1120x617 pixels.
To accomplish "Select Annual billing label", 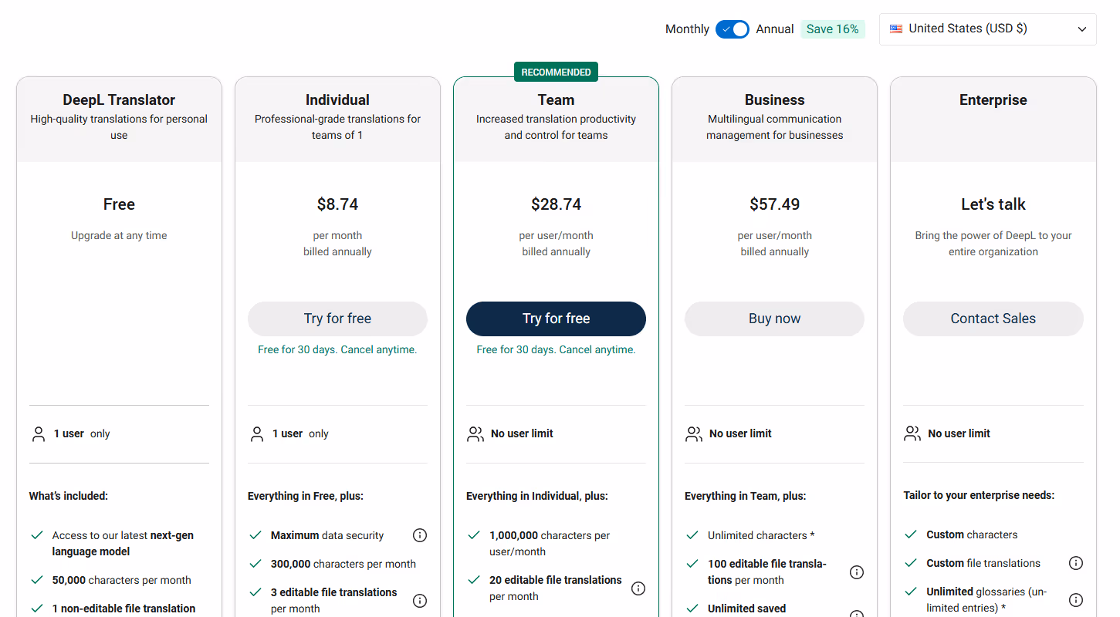I will click(x=775, y=29).
